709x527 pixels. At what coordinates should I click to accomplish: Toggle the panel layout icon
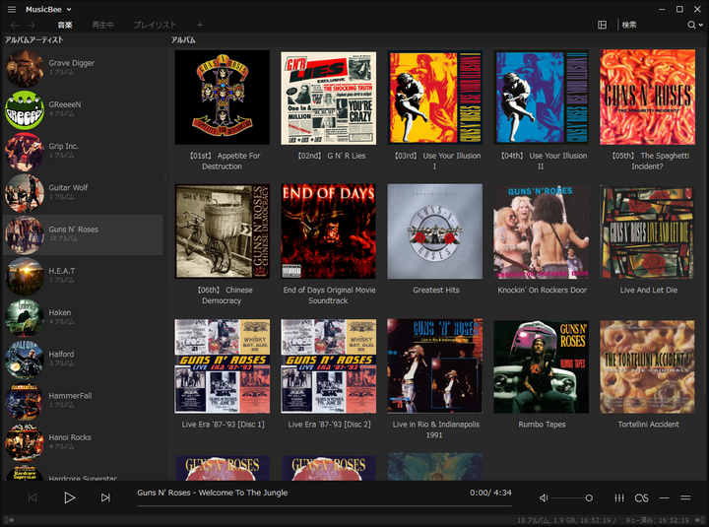(x=603, y=25)
